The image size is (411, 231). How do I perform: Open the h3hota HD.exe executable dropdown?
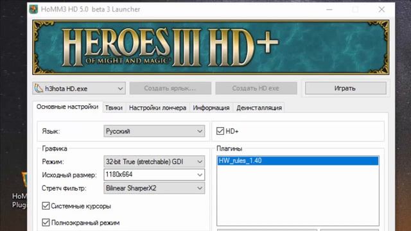(79, 89)
